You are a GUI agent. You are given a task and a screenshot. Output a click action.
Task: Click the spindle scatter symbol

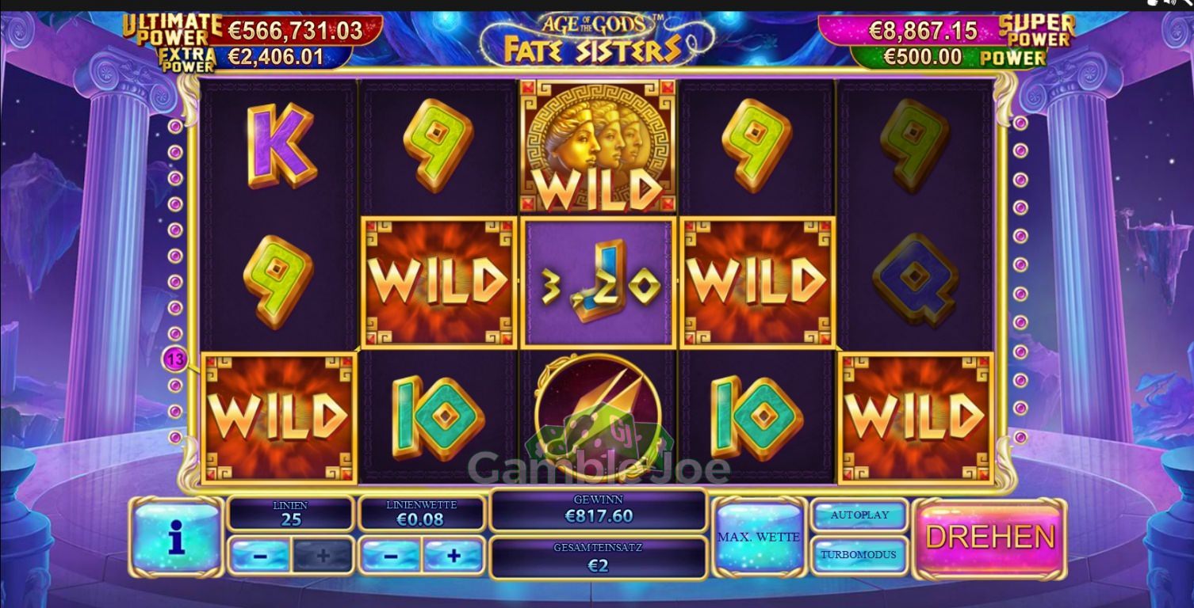[599, 416]
